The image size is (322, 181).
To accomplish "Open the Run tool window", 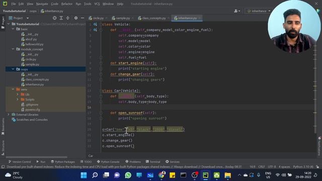I will coord(41,162).
